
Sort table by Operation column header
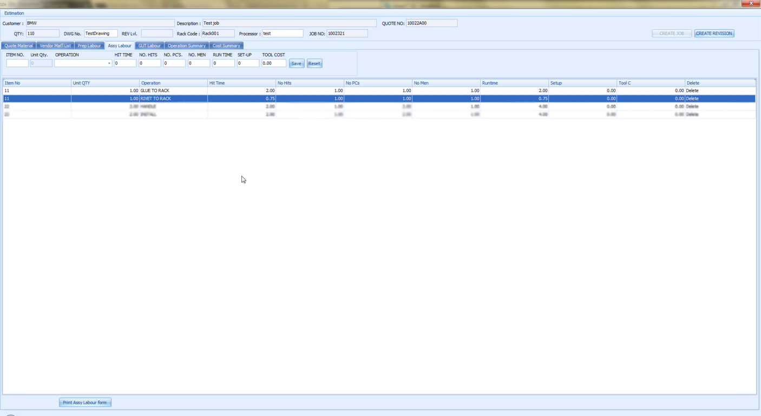click(173, 83)
